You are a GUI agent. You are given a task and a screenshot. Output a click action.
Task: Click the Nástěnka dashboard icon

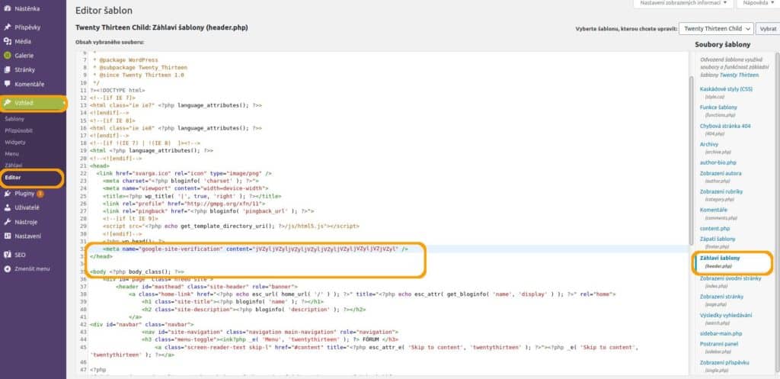(x=8, y=9)
